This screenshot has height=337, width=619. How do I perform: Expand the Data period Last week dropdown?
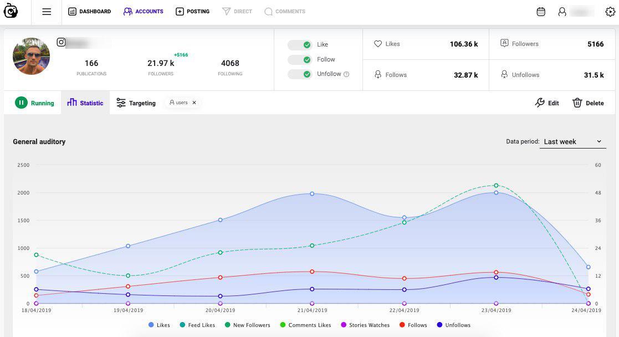[573, 141]
